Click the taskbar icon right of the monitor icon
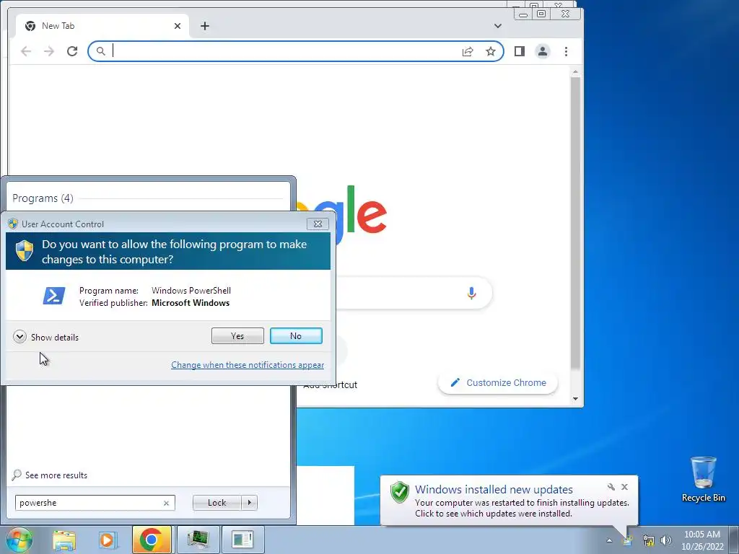Viewport: 739px width, 554px height. point(242,540)
